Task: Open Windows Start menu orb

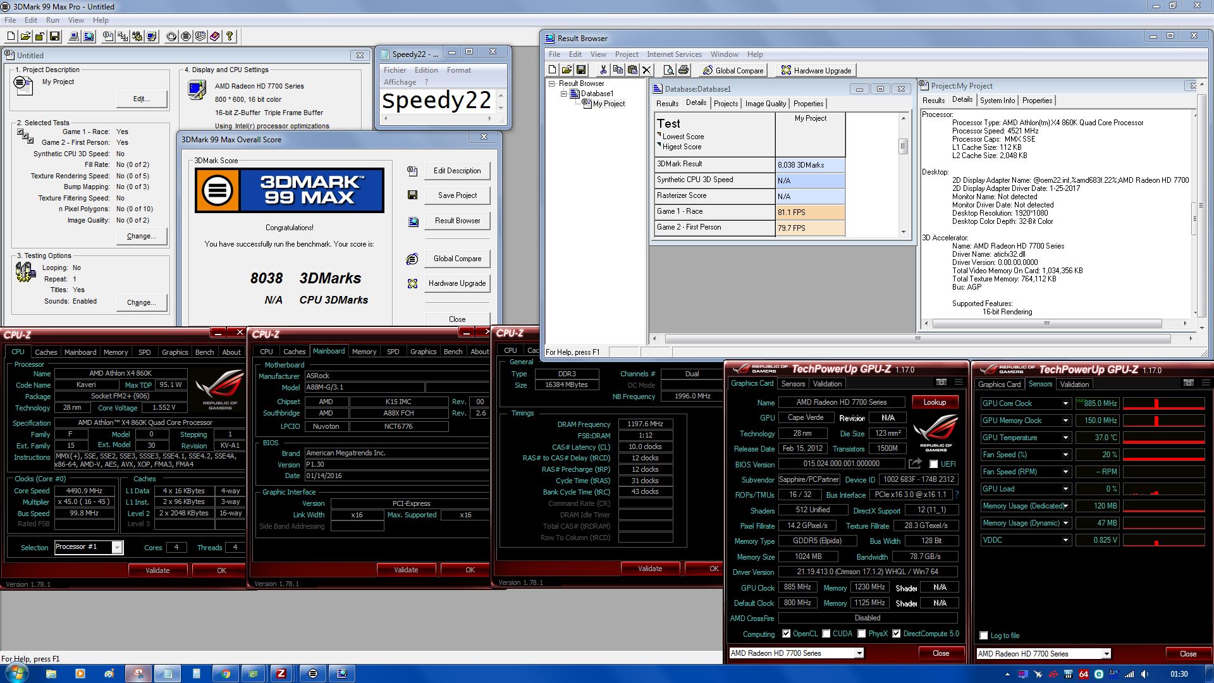Action: pyautogui.click(x=16, y=674)
